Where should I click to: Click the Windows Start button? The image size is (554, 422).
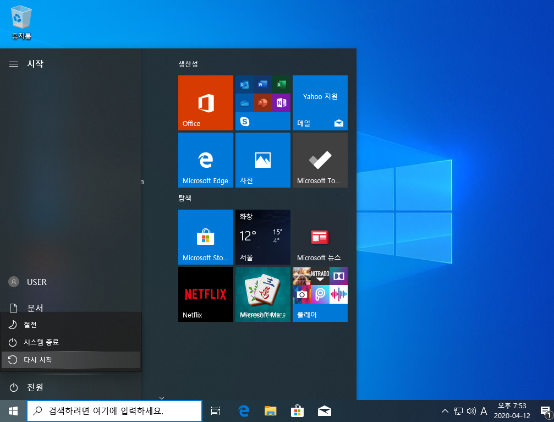point(13,411)
